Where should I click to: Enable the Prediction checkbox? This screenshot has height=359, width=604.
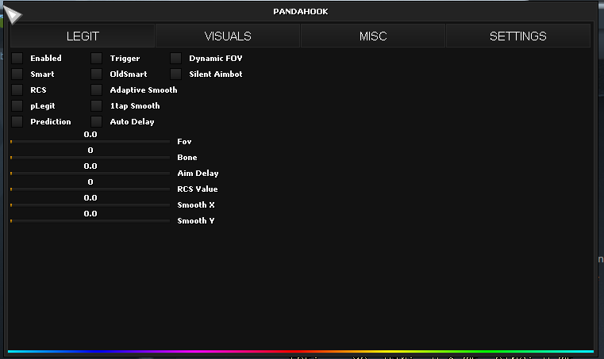click(x=17, y=121)
